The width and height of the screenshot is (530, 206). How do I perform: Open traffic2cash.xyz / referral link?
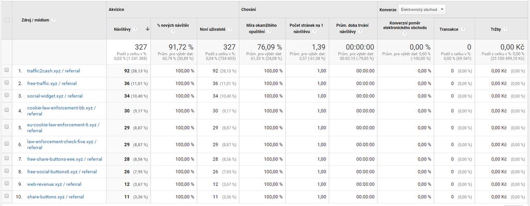pyautogui.click(x=53, y=71)
